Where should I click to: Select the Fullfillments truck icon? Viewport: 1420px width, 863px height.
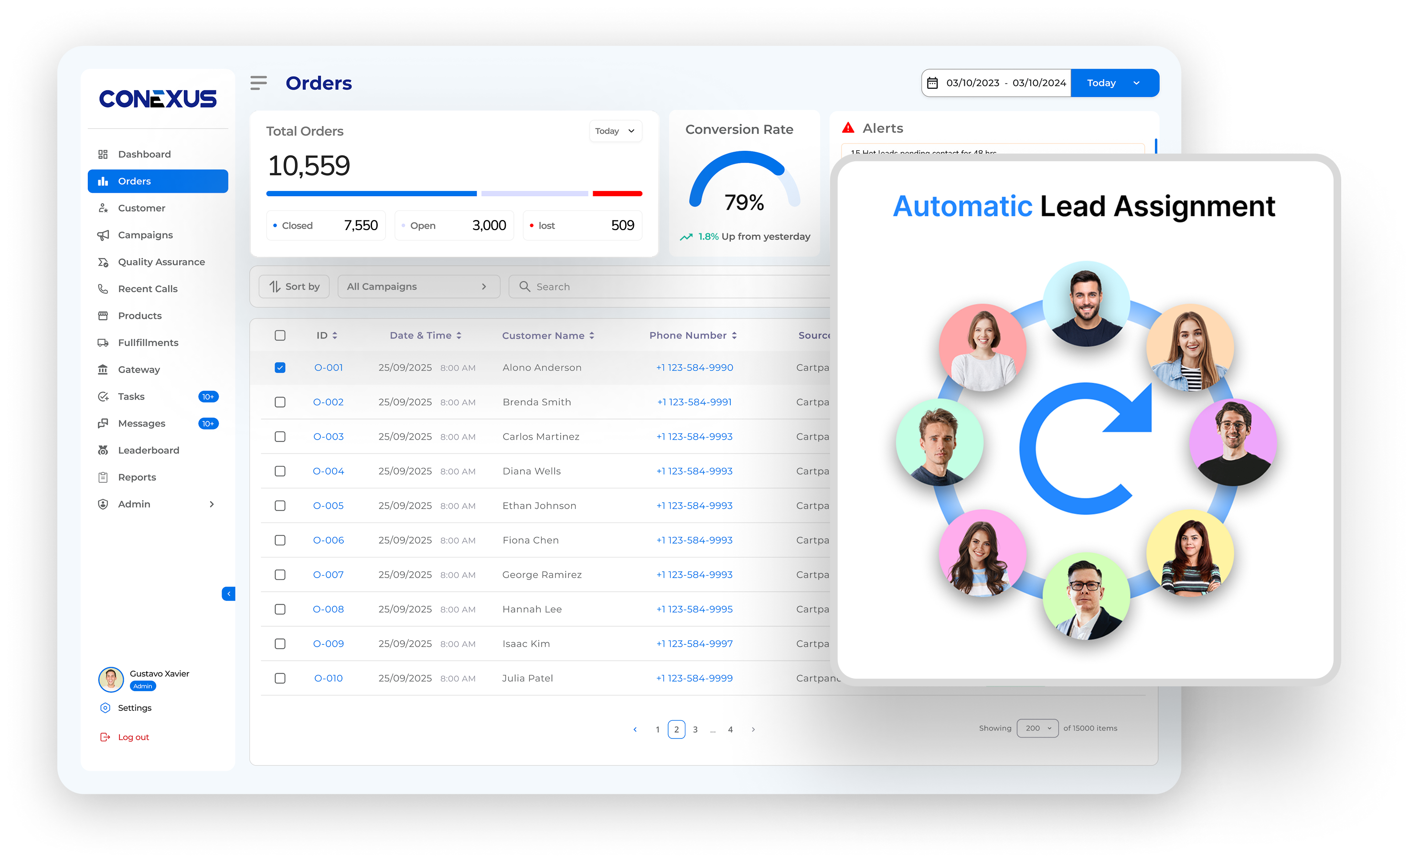tap(103, 342)
